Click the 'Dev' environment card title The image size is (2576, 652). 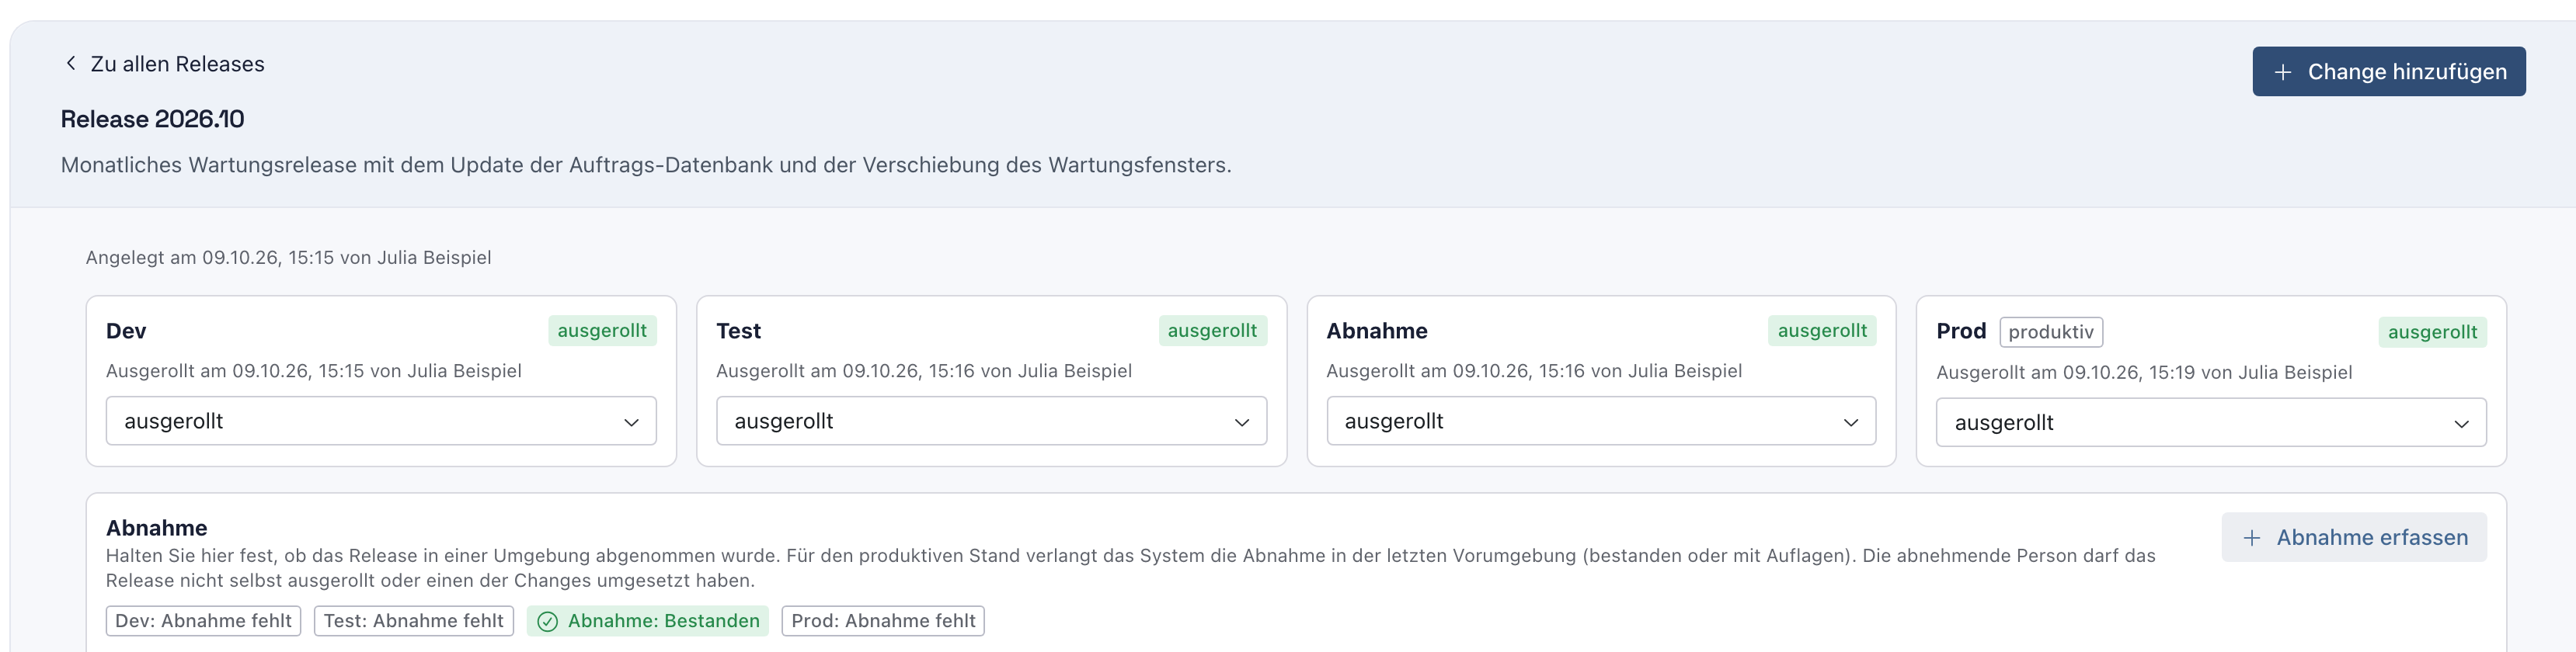point(126,331)
